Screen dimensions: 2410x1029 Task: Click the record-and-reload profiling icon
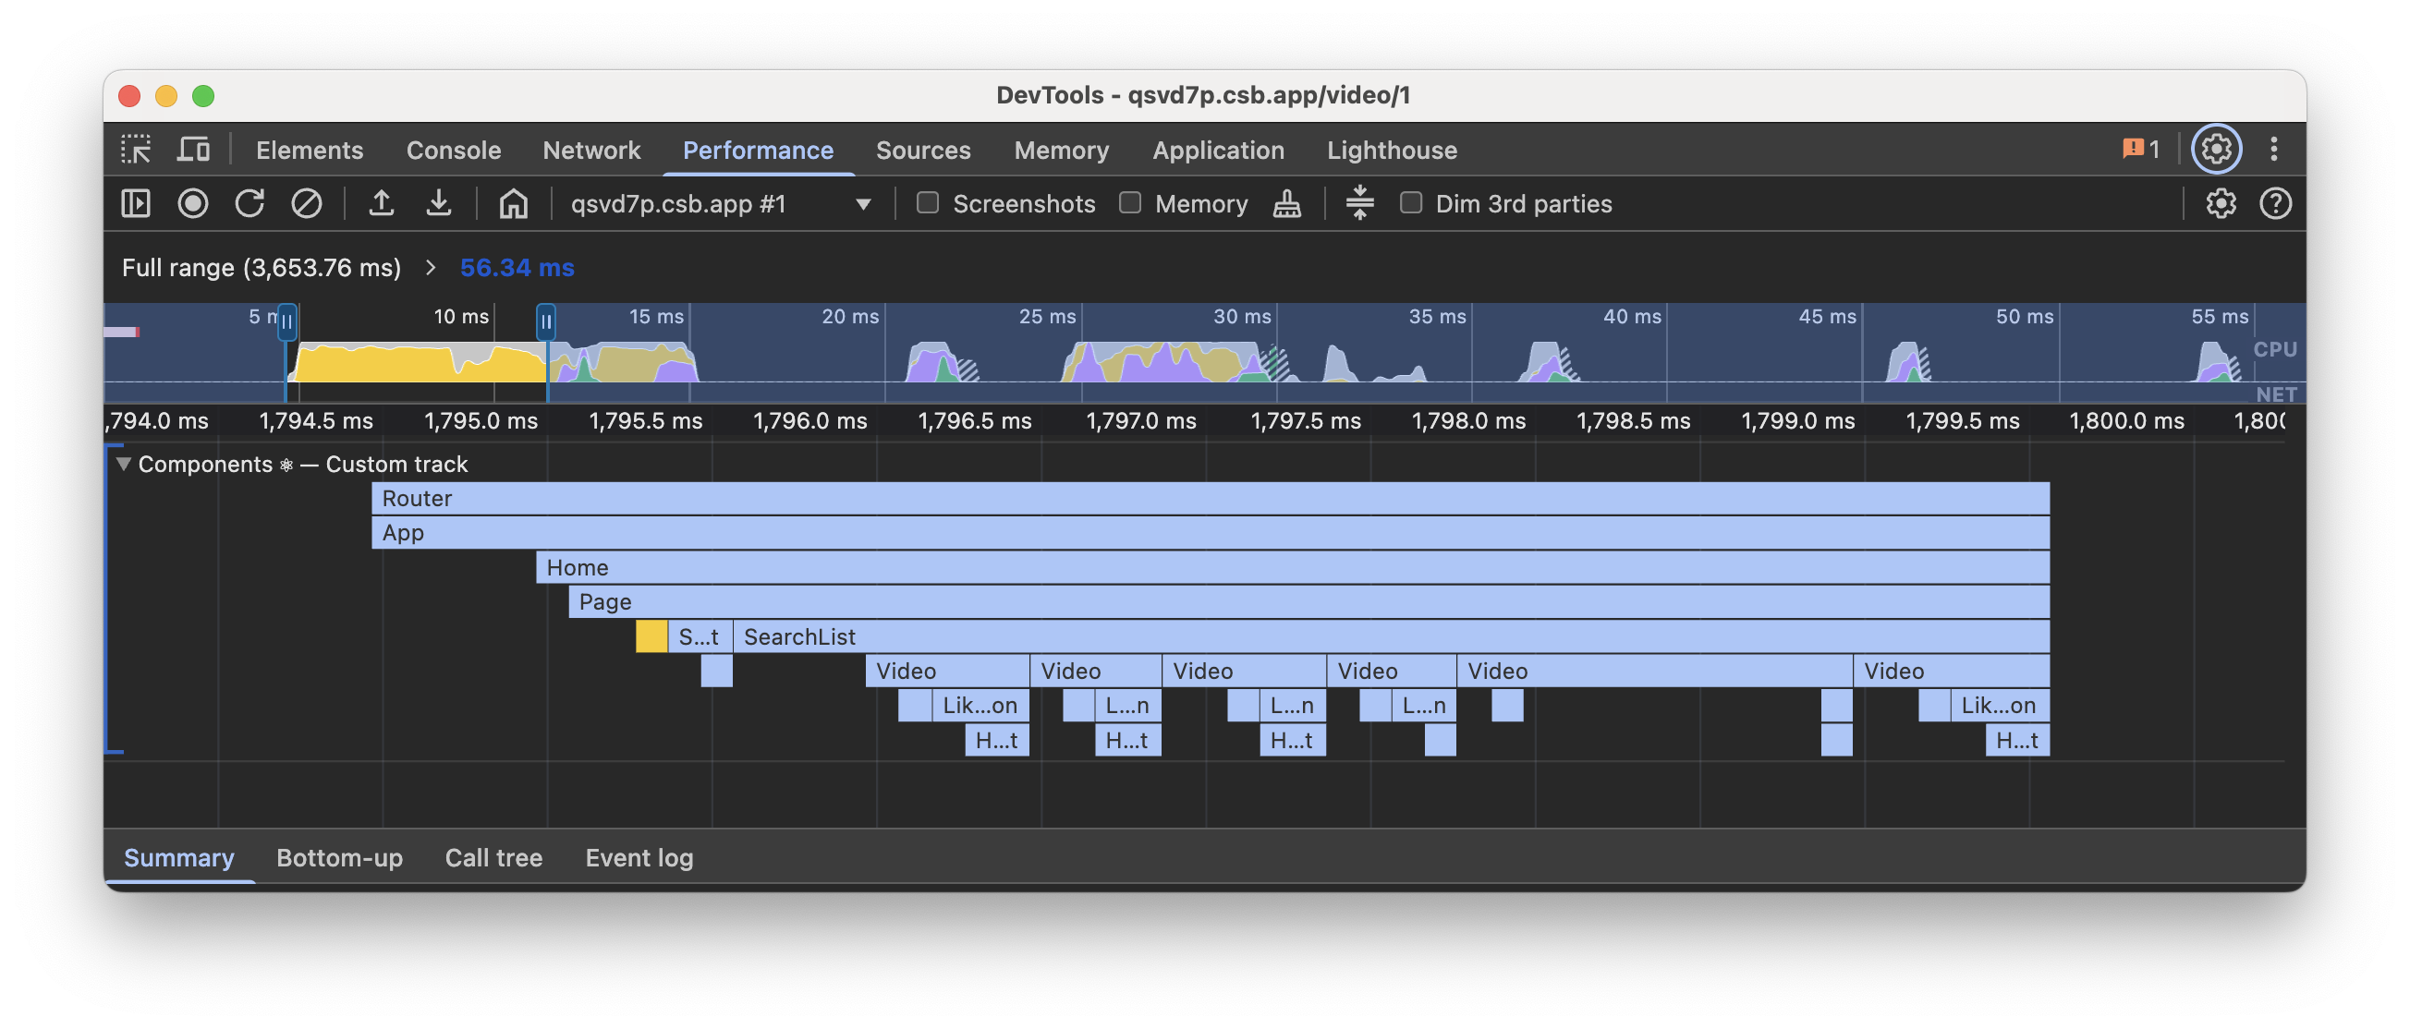250,203
